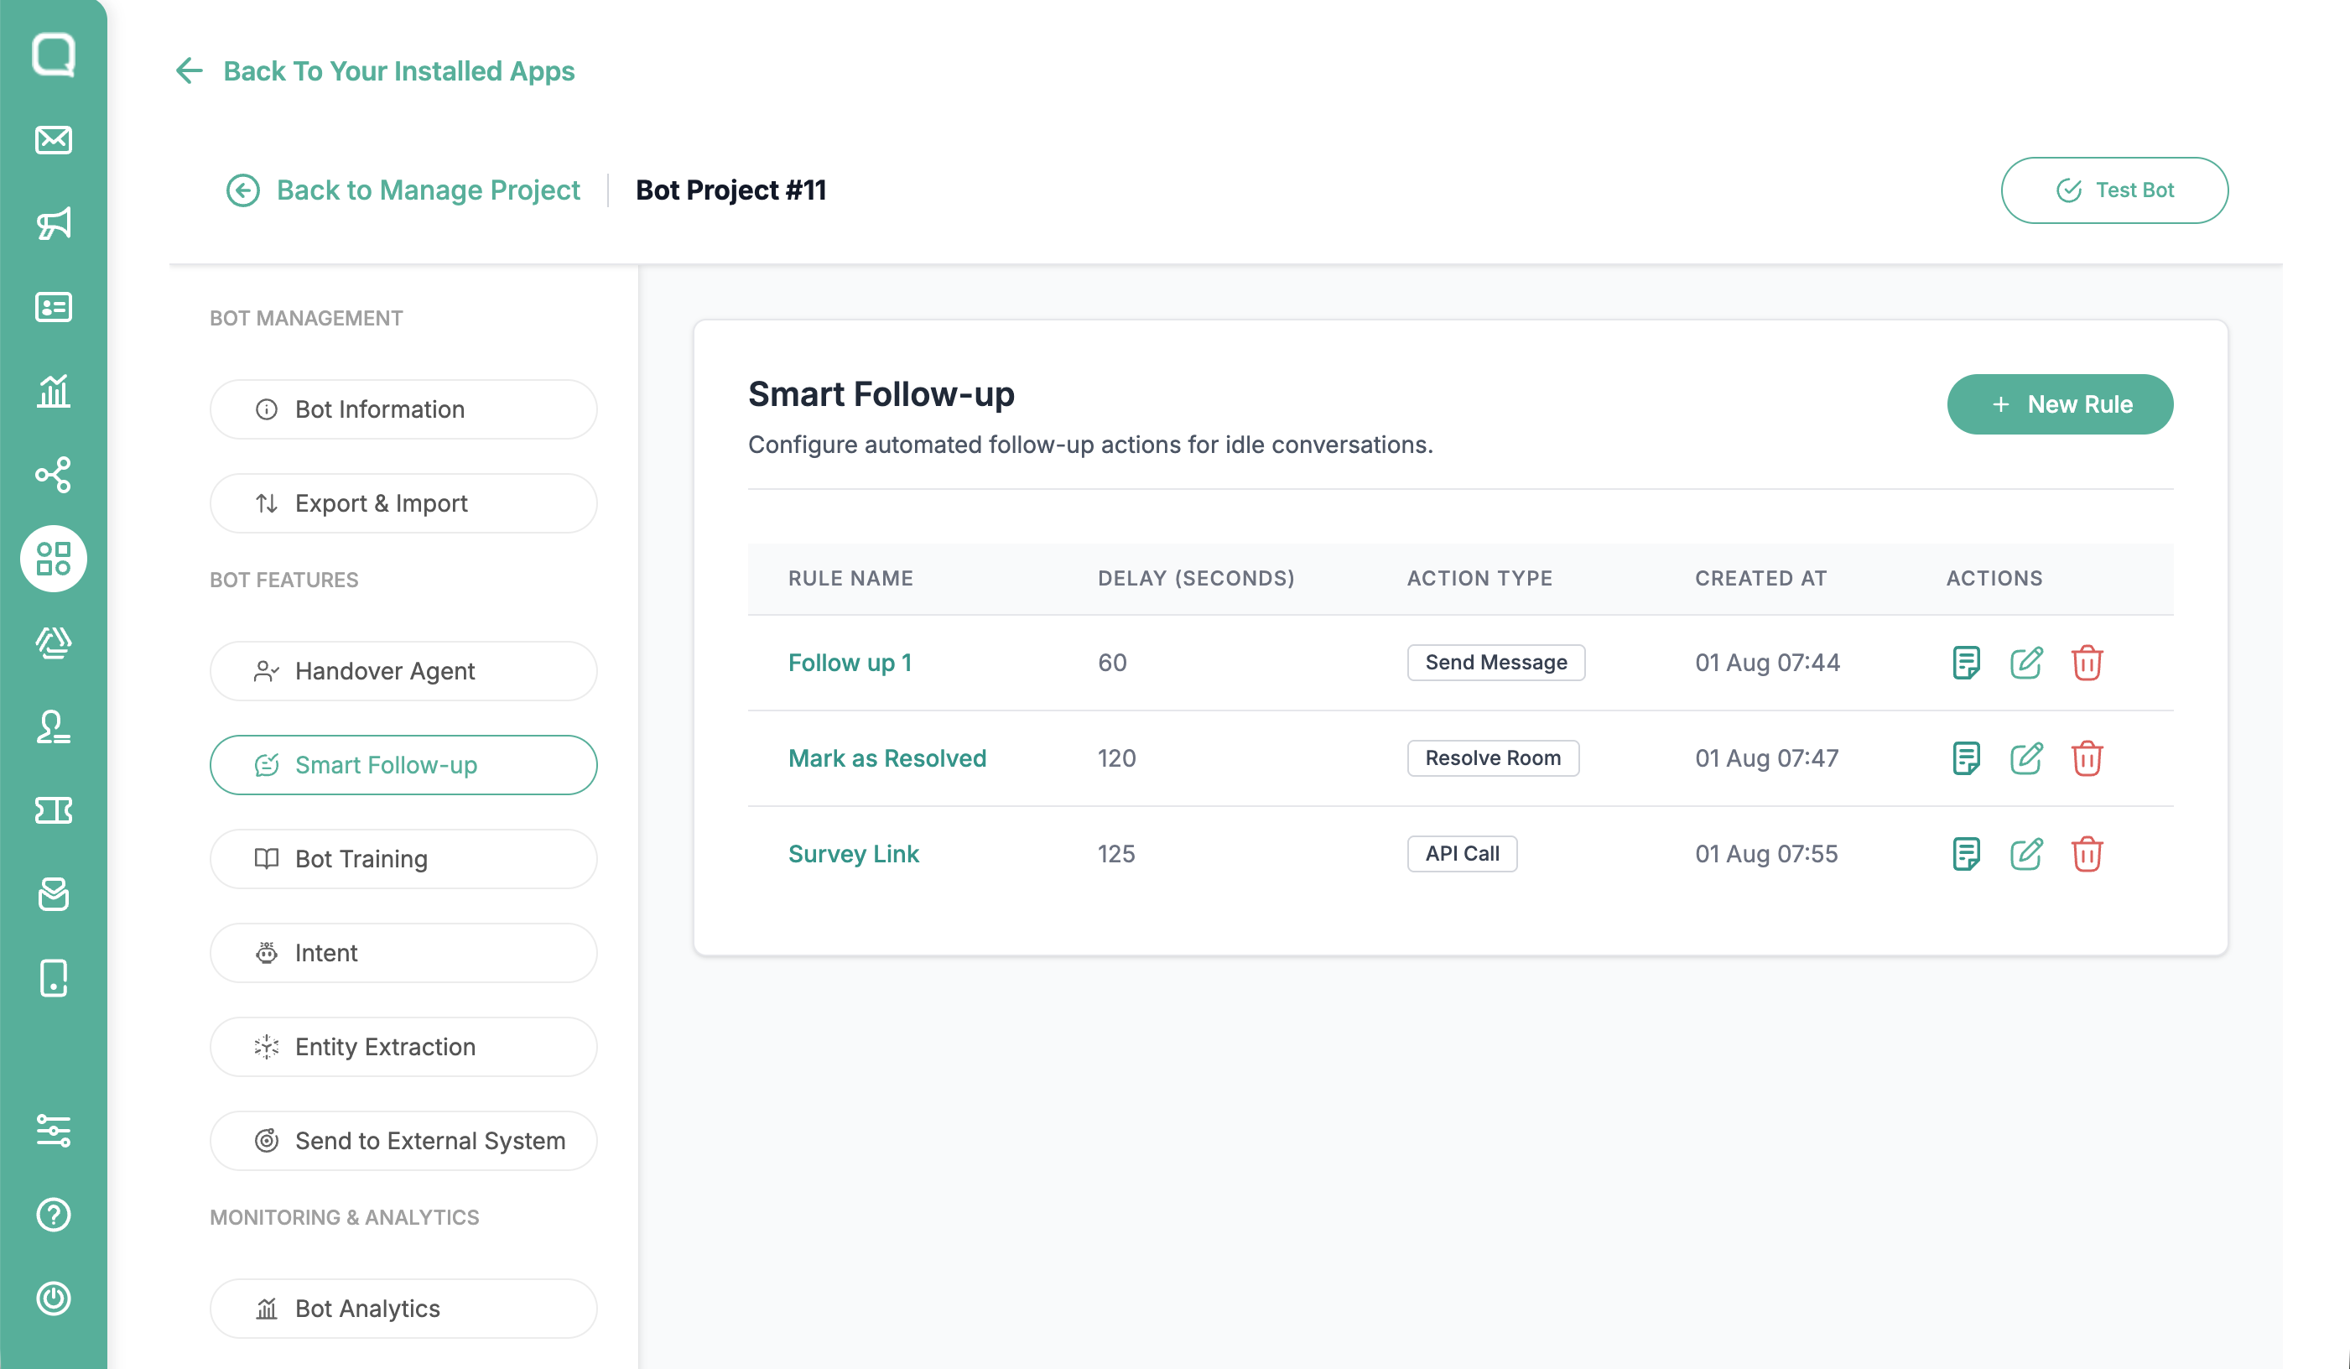Click the Send Message action type badge
This screenshot has height=1369, width=2350.
pos(1495,662)
